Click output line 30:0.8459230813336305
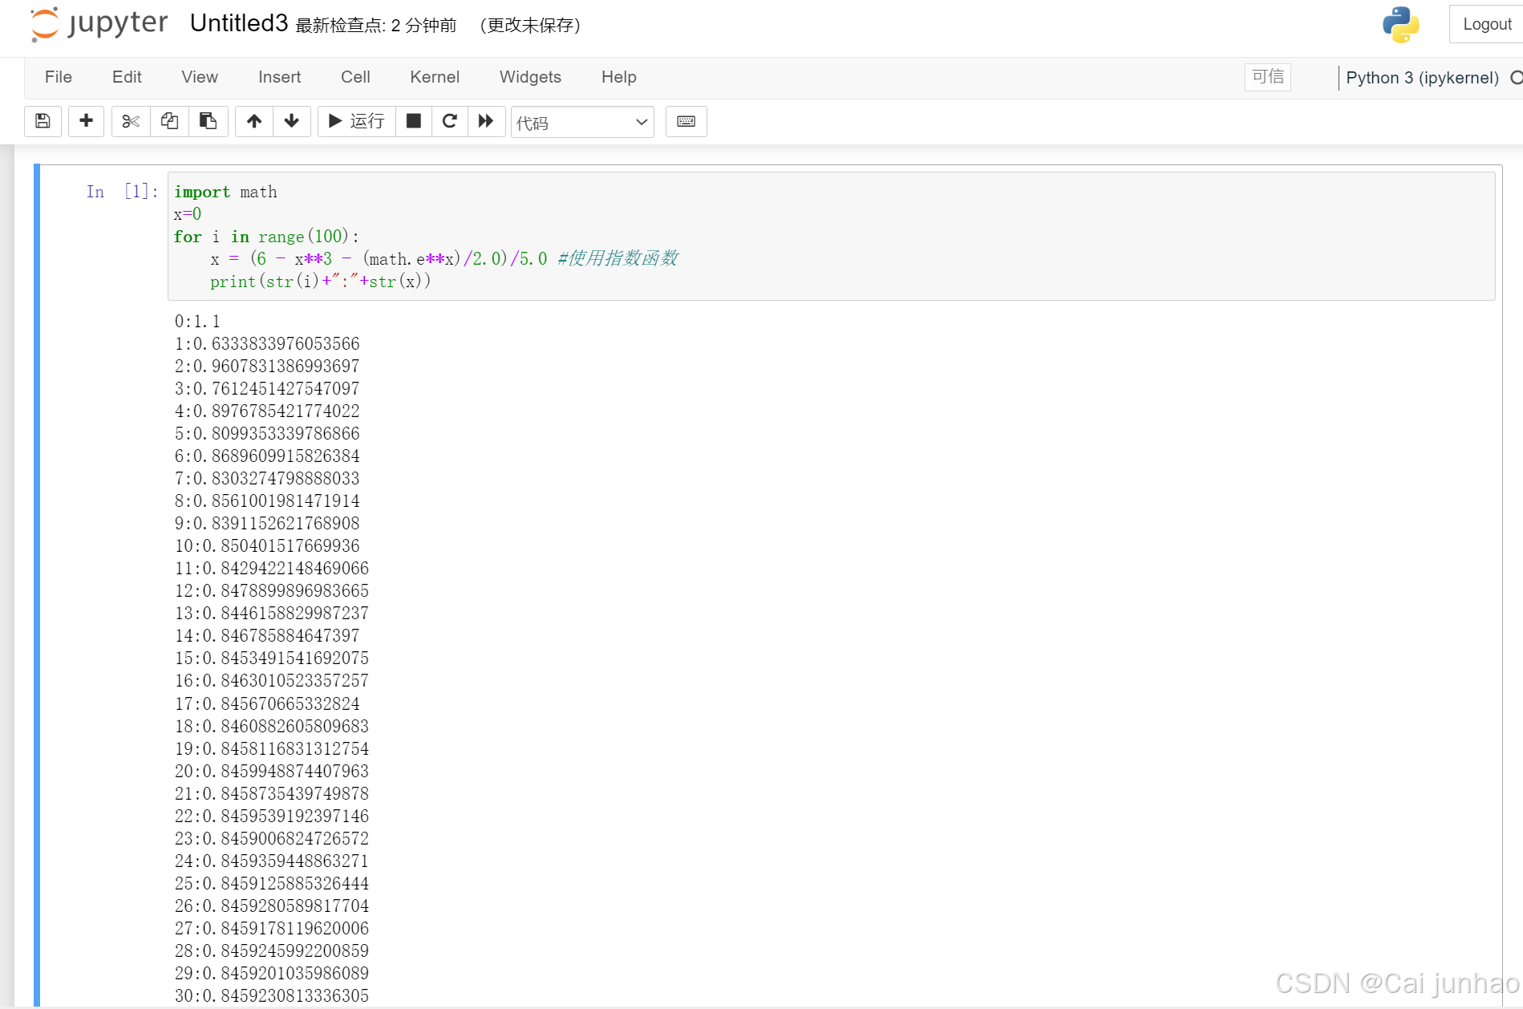The width and height of the screenshot is (1523, 1009). [272, 996]
